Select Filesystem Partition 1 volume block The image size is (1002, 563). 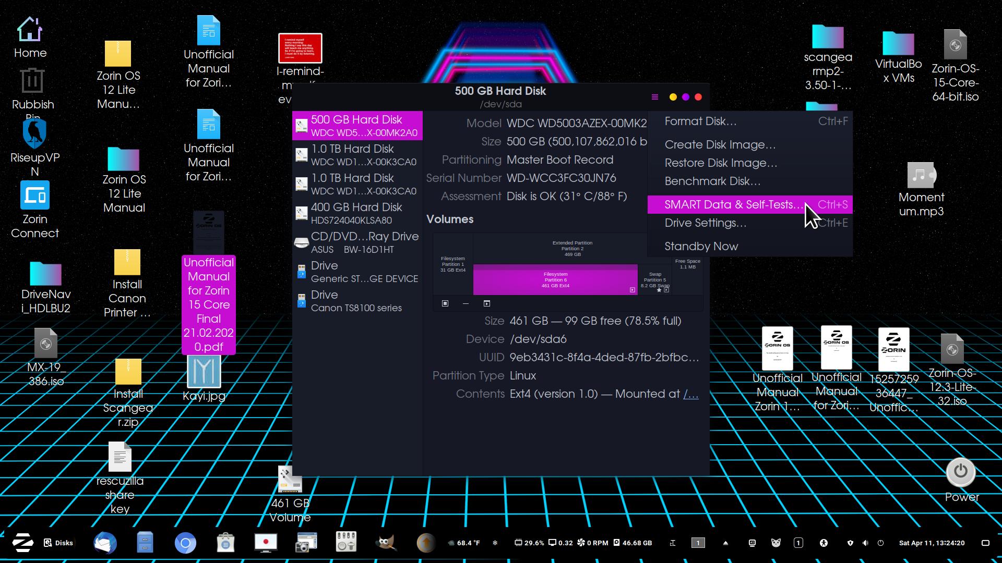452,264
